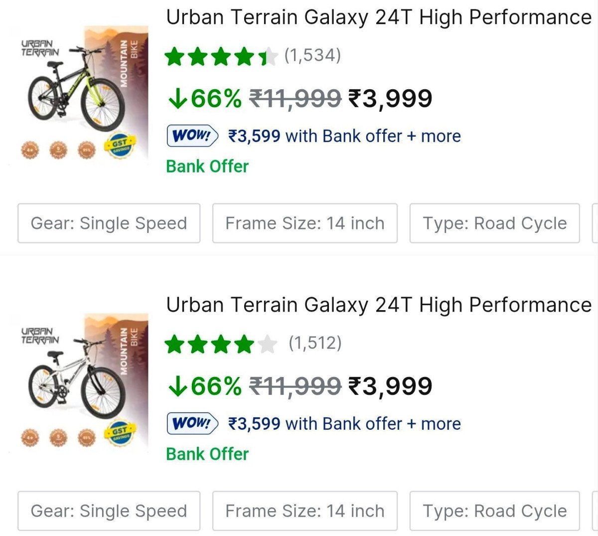Click Bank Offer text under first bike
Image resolution: width=598 pixels, height=536 pixels.
point(207,167)
